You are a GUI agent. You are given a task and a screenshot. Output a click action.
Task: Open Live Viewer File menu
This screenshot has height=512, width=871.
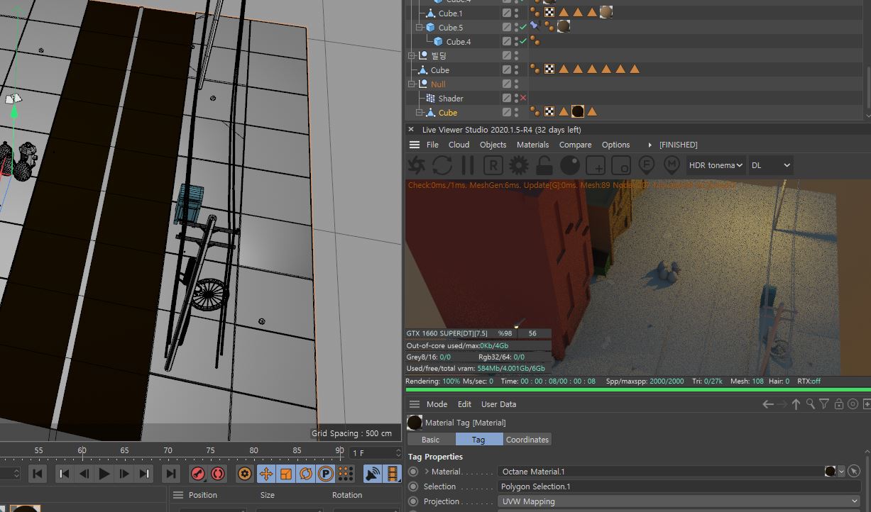click(432, 145)
